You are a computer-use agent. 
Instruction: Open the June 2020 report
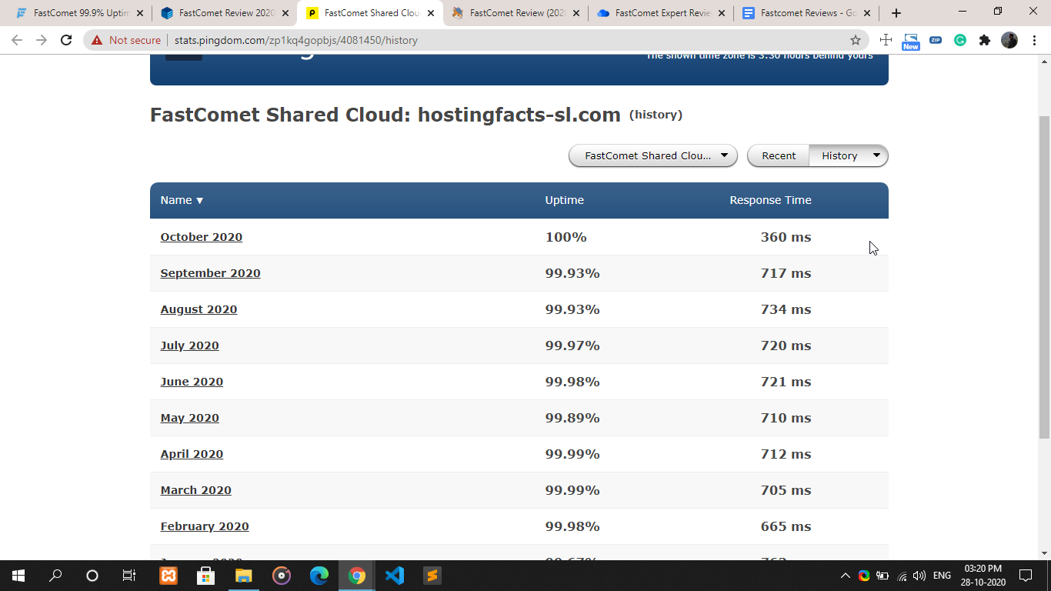click(192, 382)
